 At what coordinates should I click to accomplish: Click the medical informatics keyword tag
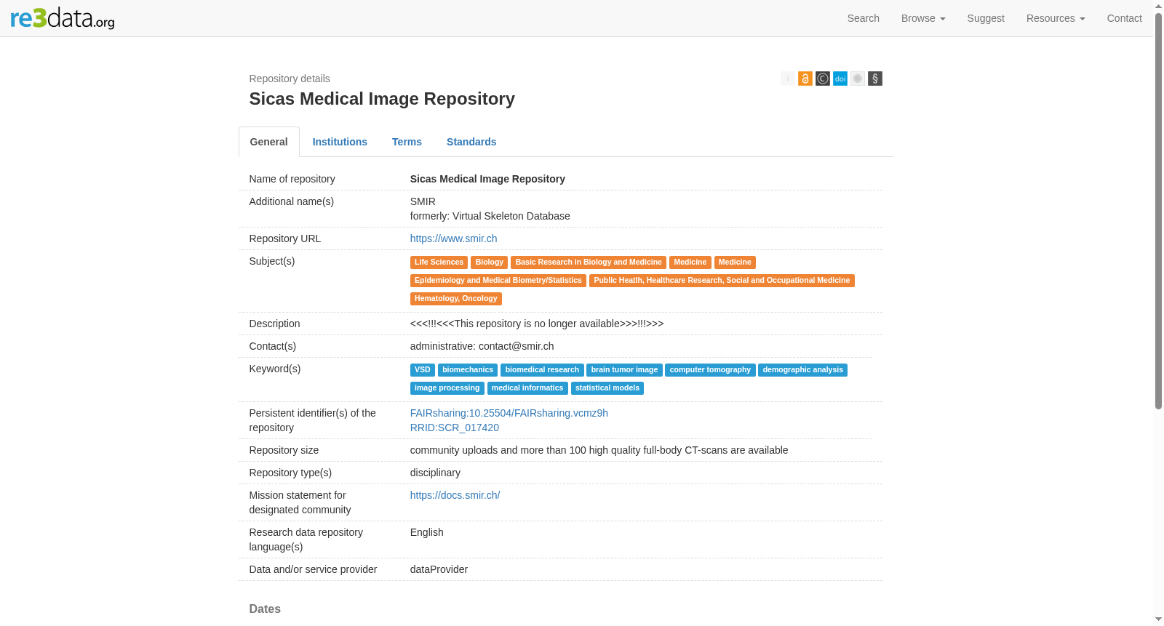pyautogui.click(x=527, y=388)
